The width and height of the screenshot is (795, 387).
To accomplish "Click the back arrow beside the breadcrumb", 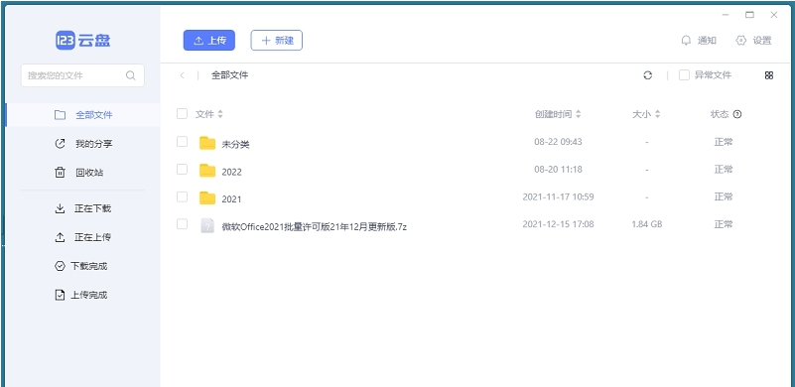I will click(x=182, y=75).
